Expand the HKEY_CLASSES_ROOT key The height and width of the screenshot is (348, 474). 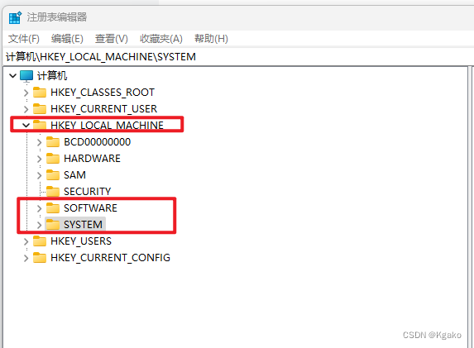[26, 93]
